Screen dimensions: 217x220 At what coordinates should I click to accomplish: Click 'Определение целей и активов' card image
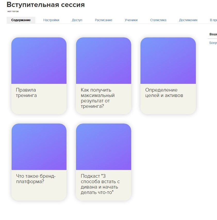tap(168, 61)
